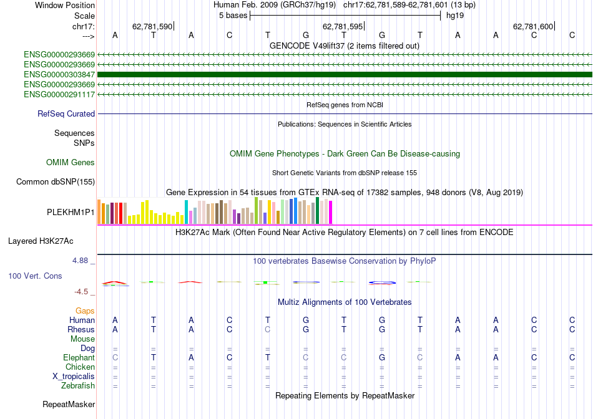The height and width of the screenshot is (419, 593).
Task: Click the faded C mismatch in Rhesus row
Action: click(267, 329)
